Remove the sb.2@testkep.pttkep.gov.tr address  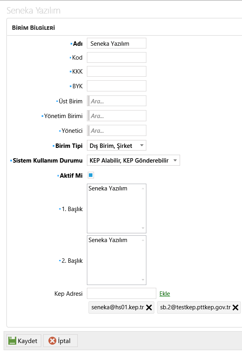click(x=235, y=308)
